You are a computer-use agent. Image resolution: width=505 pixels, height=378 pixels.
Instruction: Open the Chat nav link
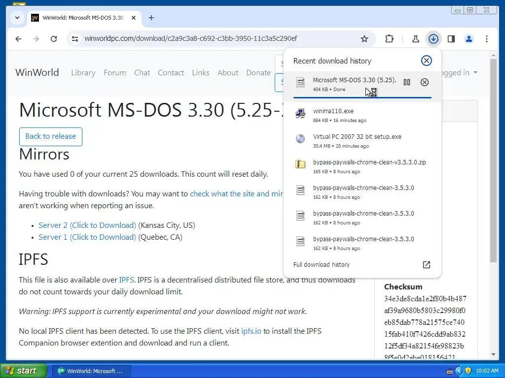click(142, 73)
